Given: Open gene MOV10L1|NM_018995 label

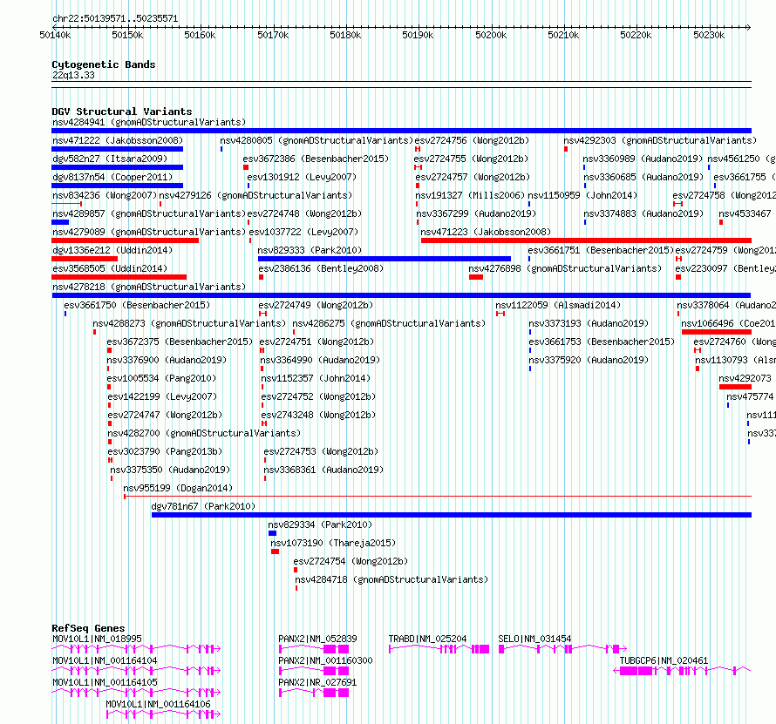Looking at the screenshot, I should (97, 639).
